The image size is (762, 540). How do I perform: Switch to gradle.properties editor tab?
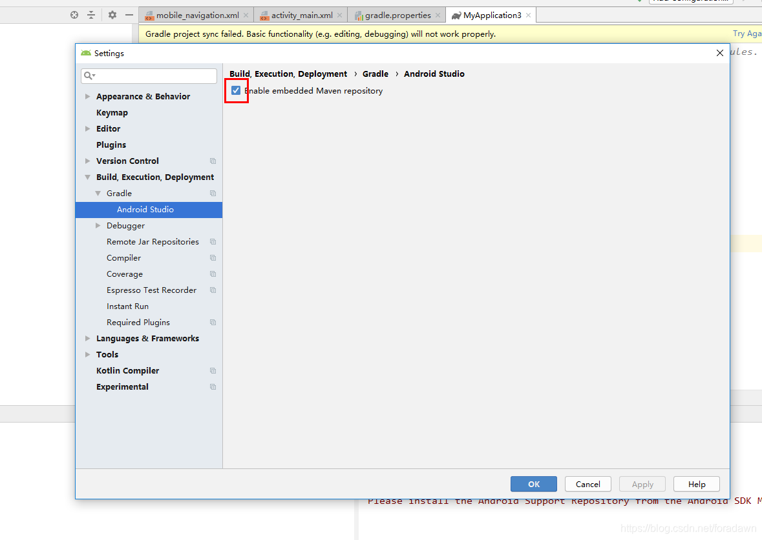397,15
